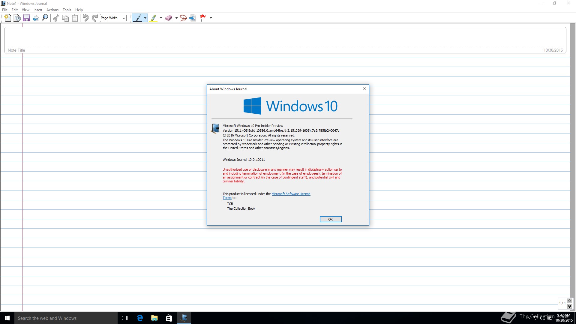Click the Insert/Remove Space tool icon
This screenshot has height=324, width=576.
[193, 18]
